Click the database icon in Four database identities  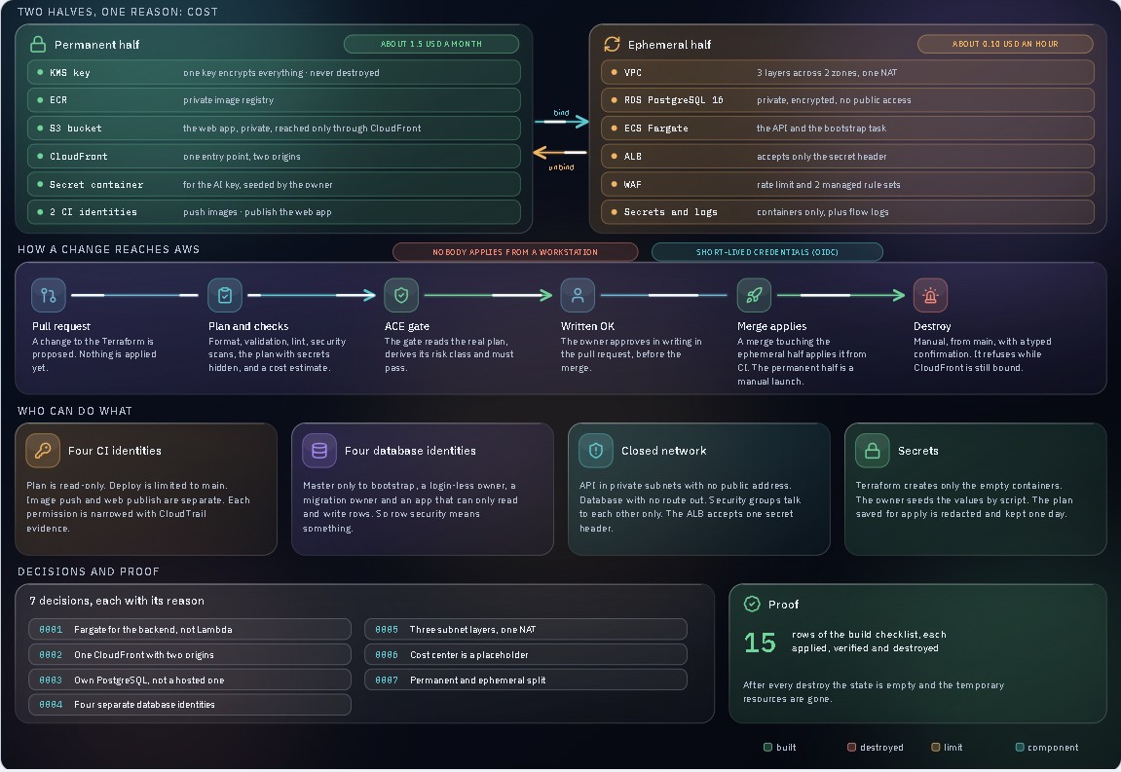point(319,451)
